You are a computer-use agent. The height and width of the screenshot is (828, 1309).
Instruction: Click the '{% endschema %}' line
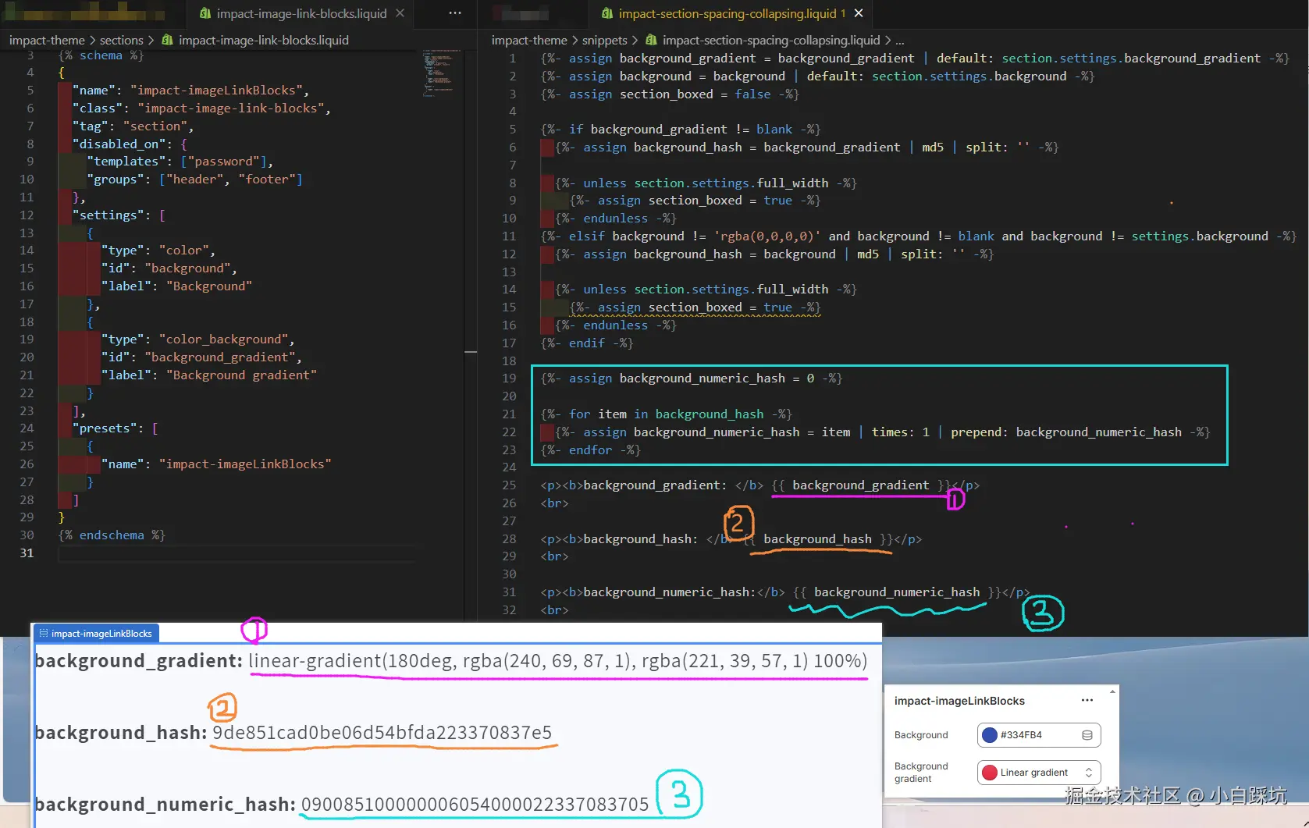[112, 535]
